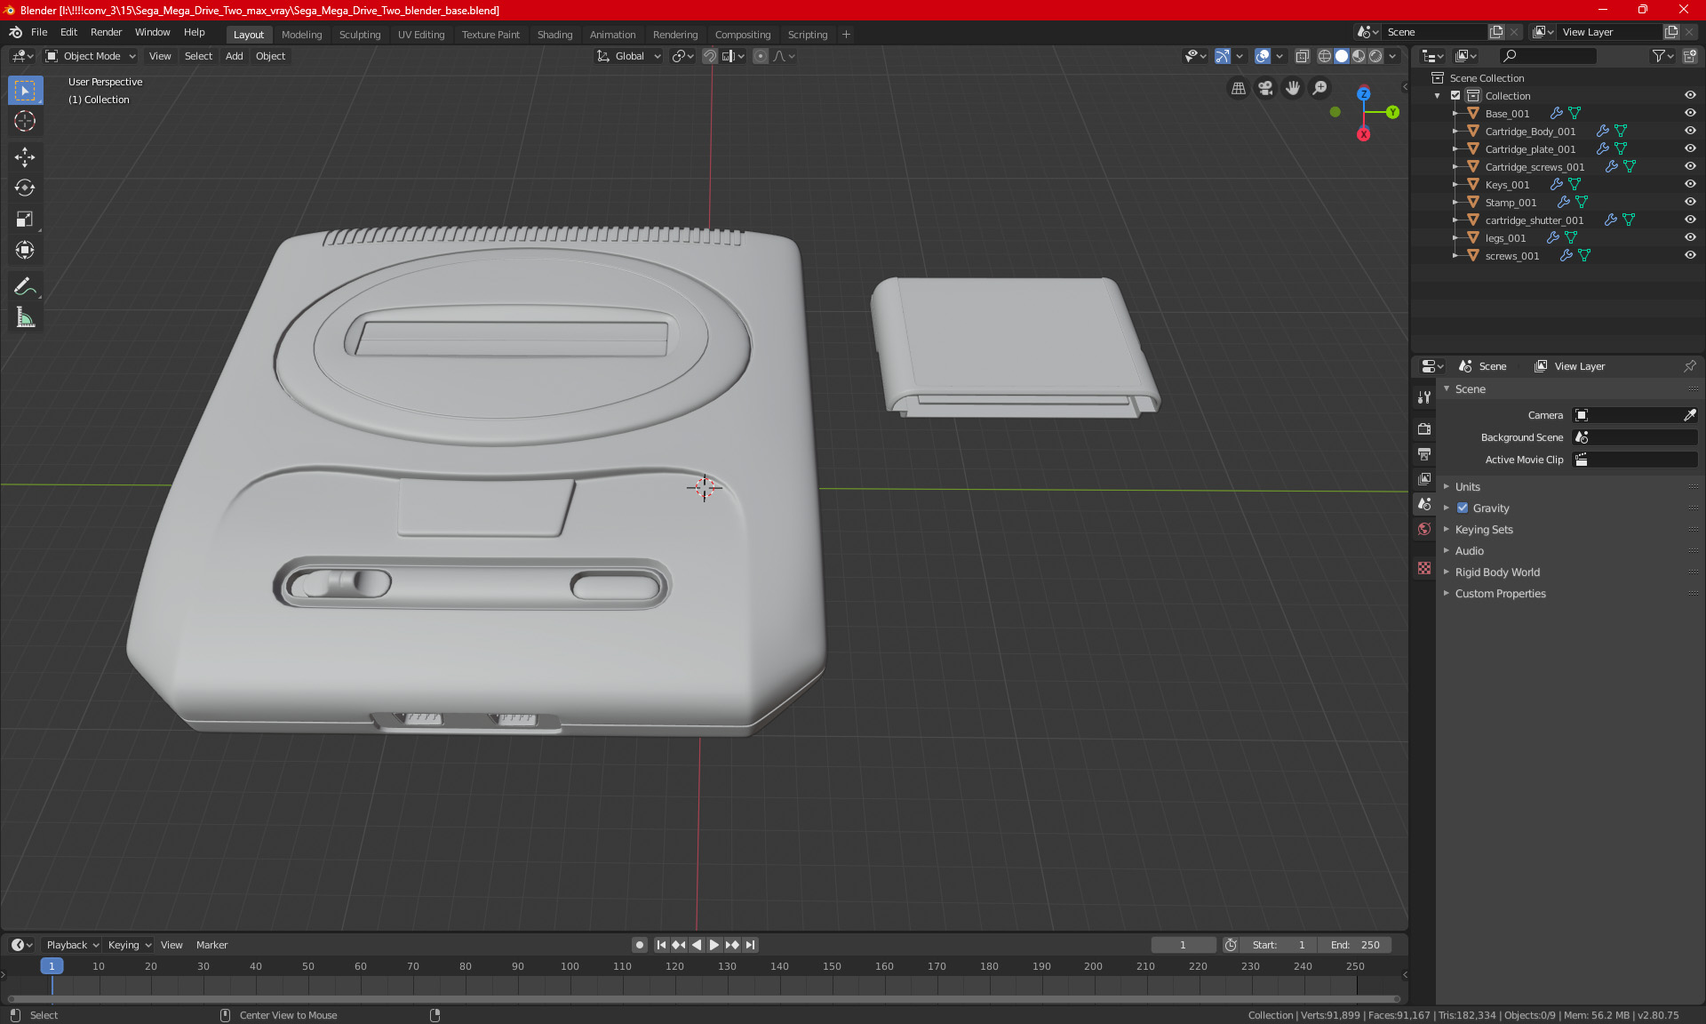Switch to the Sculpting workspace tab
The width and height of the screenshot is (1706, 1024).
[x=360, y=35]
